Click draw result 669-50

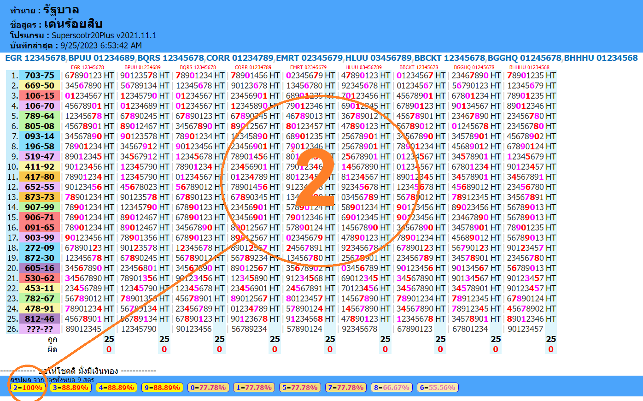(x=40, y=86)
